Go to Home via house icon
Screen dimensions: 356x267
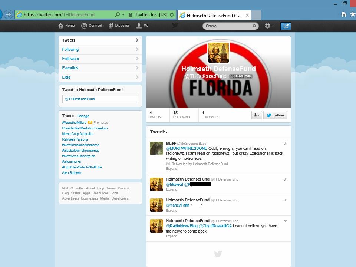click(x=61, y=26)
